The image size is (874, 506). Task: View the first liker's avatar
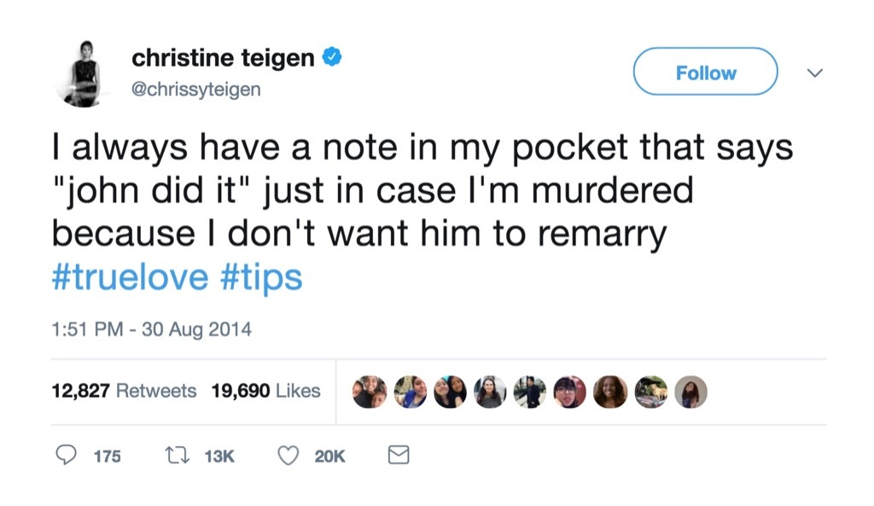click(370, 391)
